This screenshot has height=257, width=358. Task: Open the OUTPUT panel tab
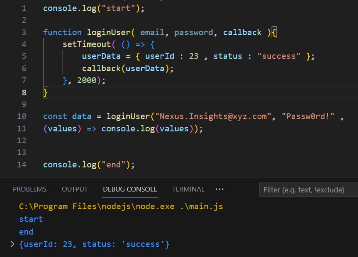click(x=75, y=189)
